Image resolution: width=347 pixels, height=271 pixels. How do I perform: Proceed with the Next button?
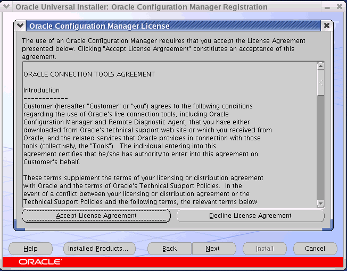click(212, 249)
